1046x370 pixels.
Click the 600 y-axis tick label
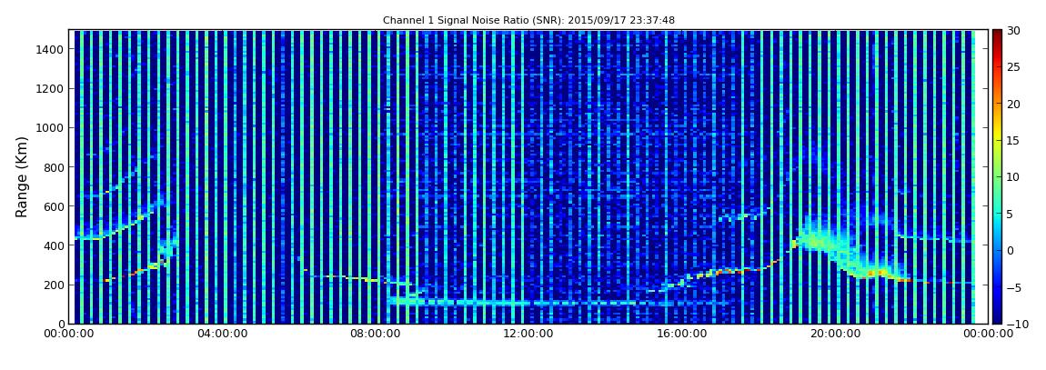54,206
